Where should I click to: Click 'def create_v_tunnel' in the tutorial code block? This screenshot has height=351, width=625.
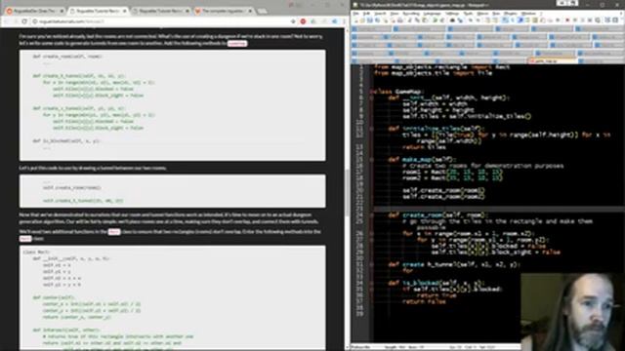[79, 108]
